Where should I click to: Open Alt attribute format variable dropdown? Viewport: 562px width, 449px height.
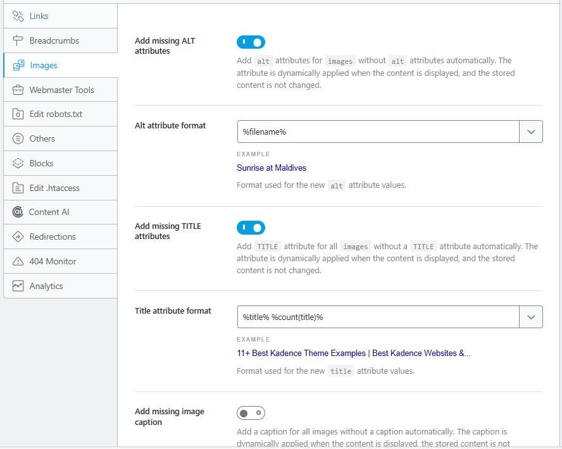tap(530, 132)
